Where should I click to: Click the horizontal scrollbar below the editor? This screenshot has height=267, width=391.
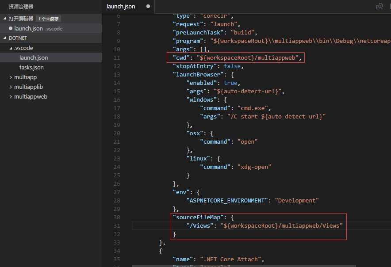244,266
